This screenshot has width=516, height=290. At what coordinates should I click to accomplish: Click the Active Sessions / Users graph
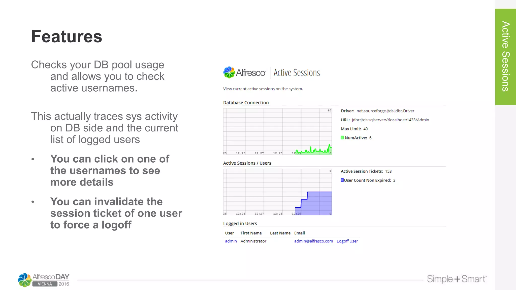point(277,192)
